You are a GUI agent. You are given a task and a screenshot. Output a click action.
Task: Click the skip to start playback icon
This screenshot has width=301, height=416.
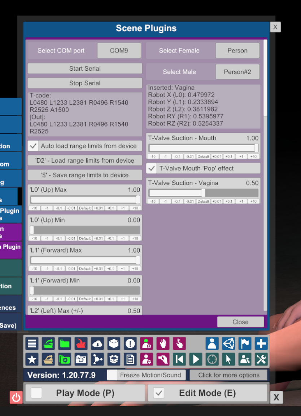pyautogui.click(x=179, y=359)
